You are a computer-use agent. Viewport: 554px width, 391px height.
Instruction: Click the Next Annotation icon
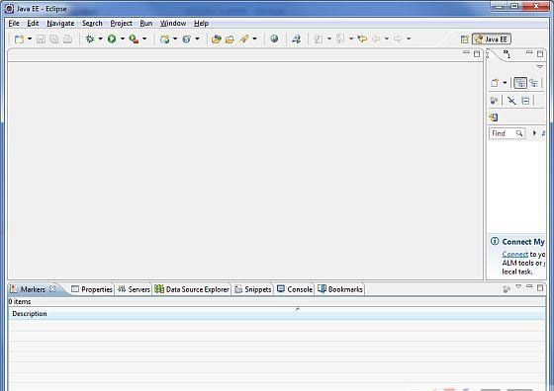coord(319,39)
